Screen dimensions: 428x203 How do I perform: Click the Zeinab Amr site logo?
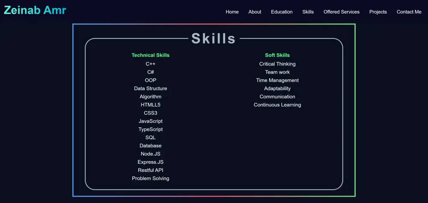pos(35,10)
